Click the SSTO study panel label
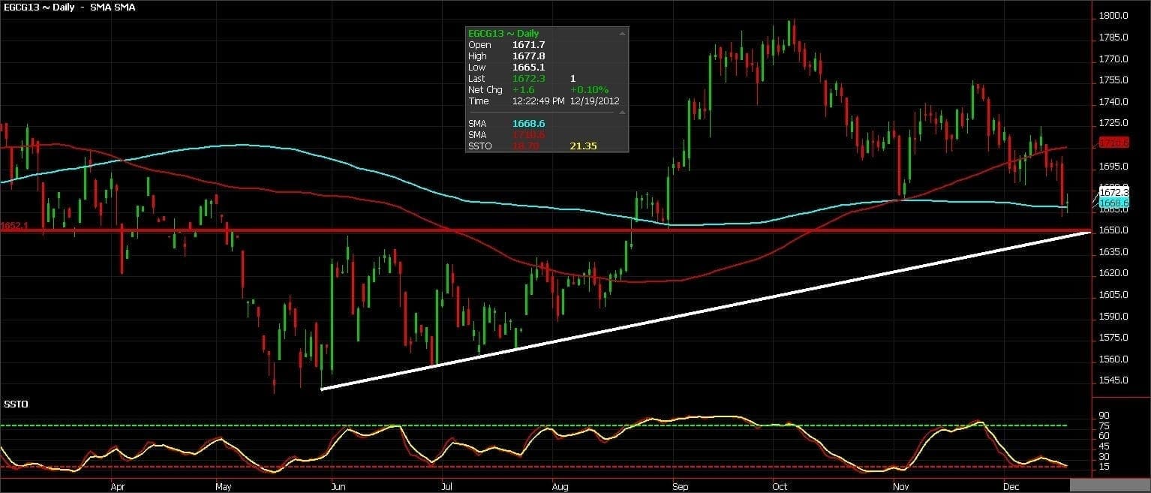This screenshot has height=493, width=1151. 16,404
